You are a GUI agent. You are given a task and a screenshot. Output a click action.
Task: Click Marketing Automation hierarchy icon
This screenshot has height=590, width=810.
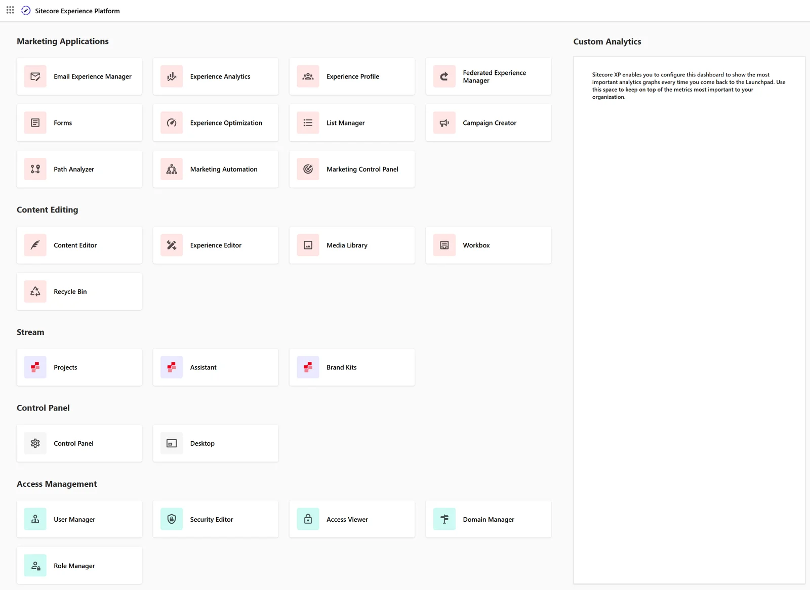172,169
